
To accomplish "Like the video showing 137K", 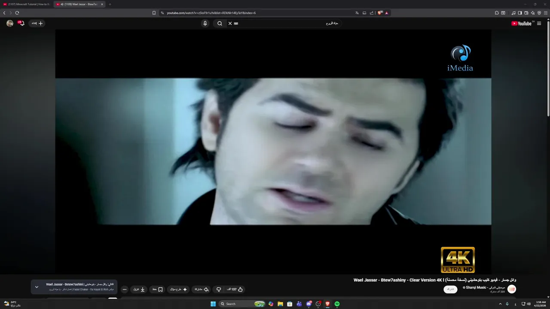I will coord(235,289).
